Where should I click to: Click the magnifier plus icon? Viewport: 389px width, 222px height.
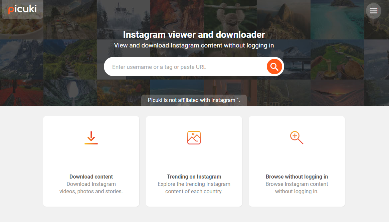[x=297, y=137]
